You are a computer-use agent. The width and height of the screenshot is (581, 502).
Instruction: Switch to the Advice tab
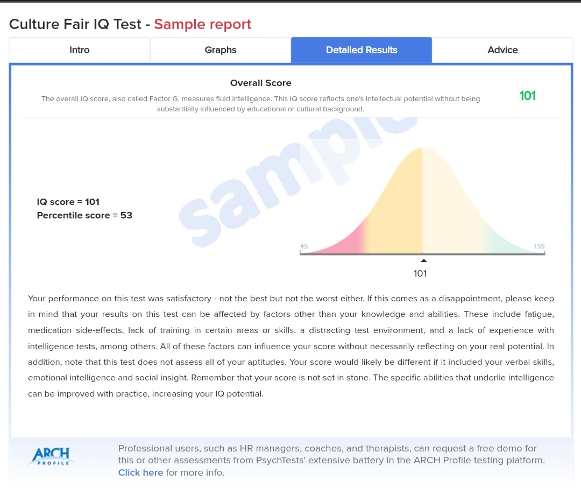tap(502, 50)
